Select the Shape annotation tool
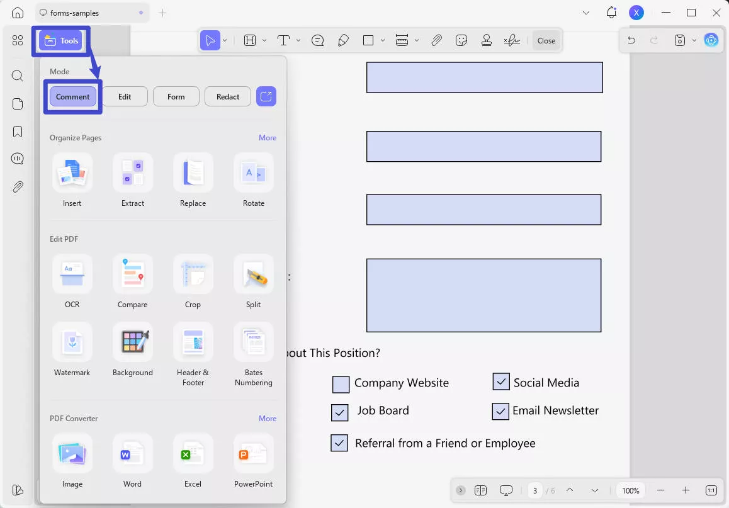Viewport: 729px width, 508px height. point(368,40)
